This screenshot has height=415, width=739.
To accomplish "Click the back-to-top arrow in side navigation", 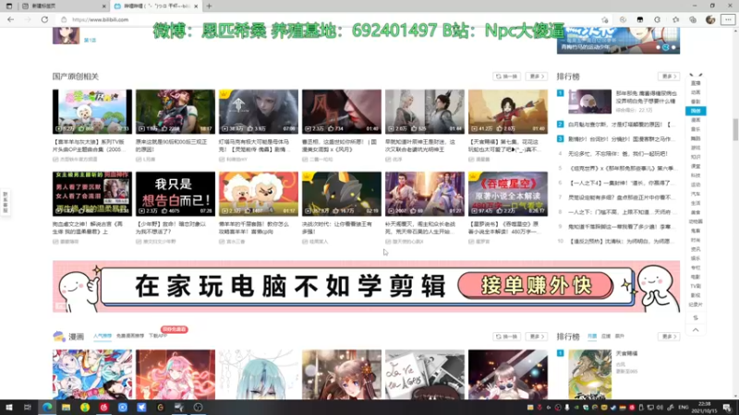I will coord(696,330).
